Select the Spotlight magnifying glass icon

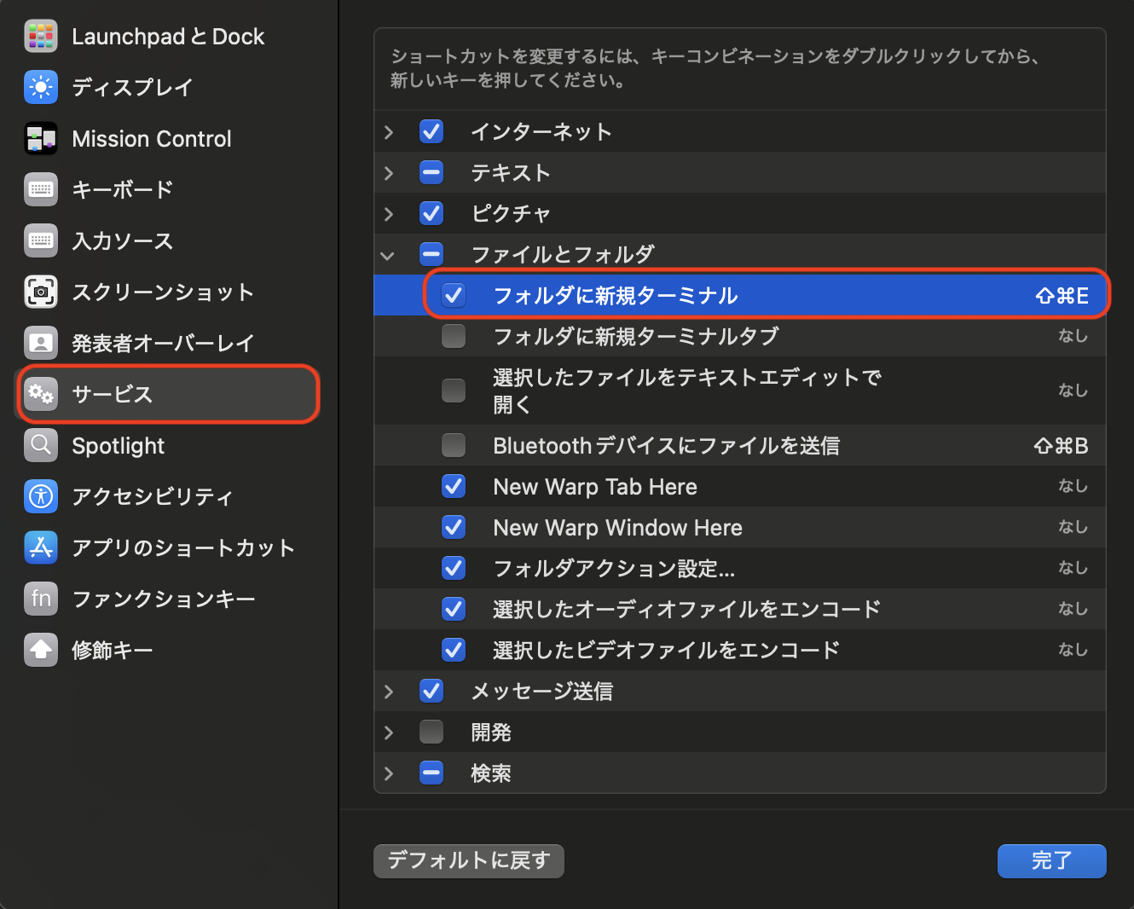[40, 445]
